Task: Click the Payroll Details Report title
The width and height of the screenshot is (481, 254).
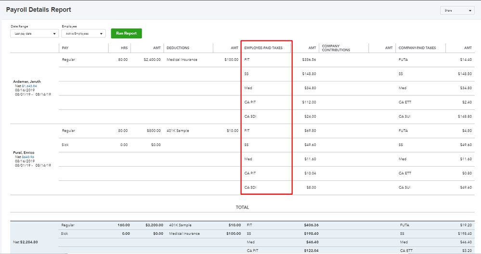Action: pos(39,10)
